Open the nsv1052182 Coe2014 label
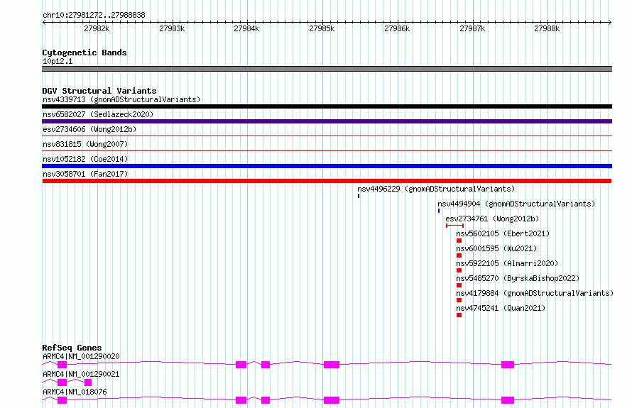Viewport: 632px width, 408px height. coord(85,159)
